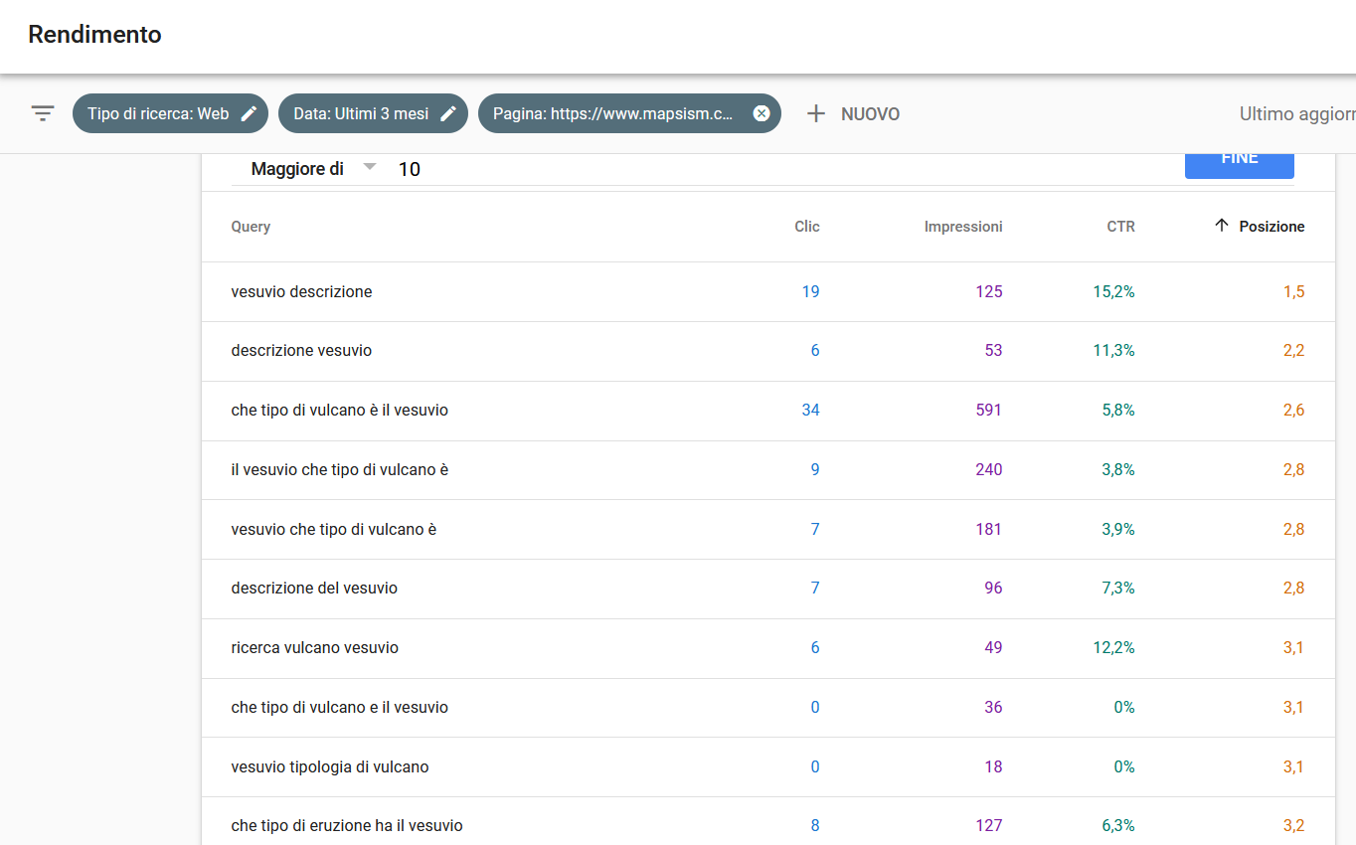1356x845 pixels.
Task: Click impressions value 127
Action: pos(989,825)
